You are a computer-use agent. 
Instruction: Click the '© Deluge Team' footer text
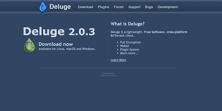(108, 73)
